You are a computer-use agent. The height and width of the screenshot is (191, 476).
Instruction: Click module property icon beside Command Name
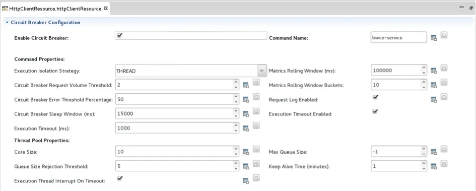pos(434,38)
